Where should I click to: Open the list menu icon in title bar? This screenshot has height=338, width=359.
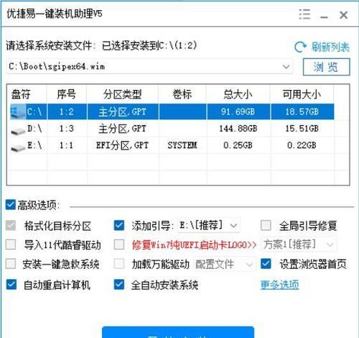[x=304, y=14]
